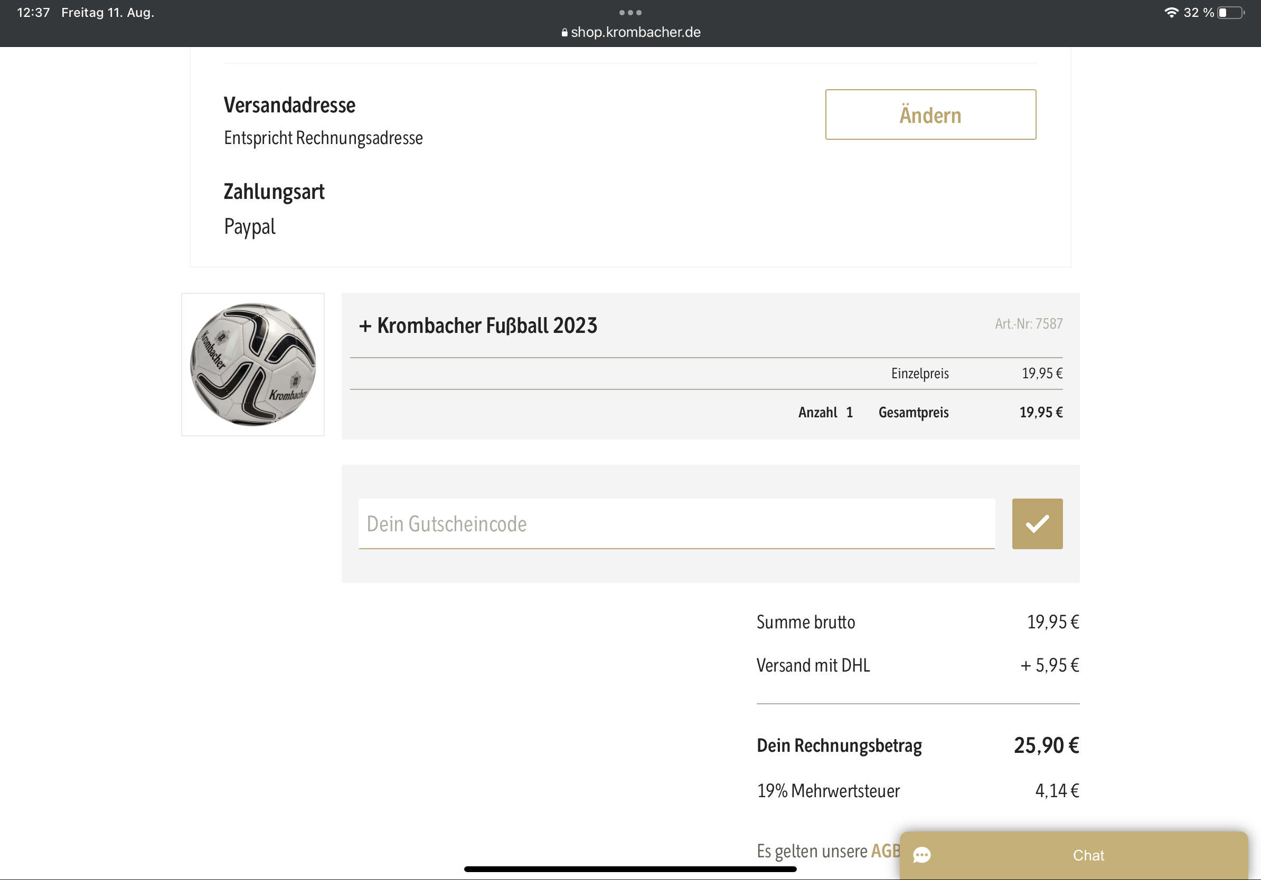Apply voucher with the checkmark button

(x=1037, y=523)
